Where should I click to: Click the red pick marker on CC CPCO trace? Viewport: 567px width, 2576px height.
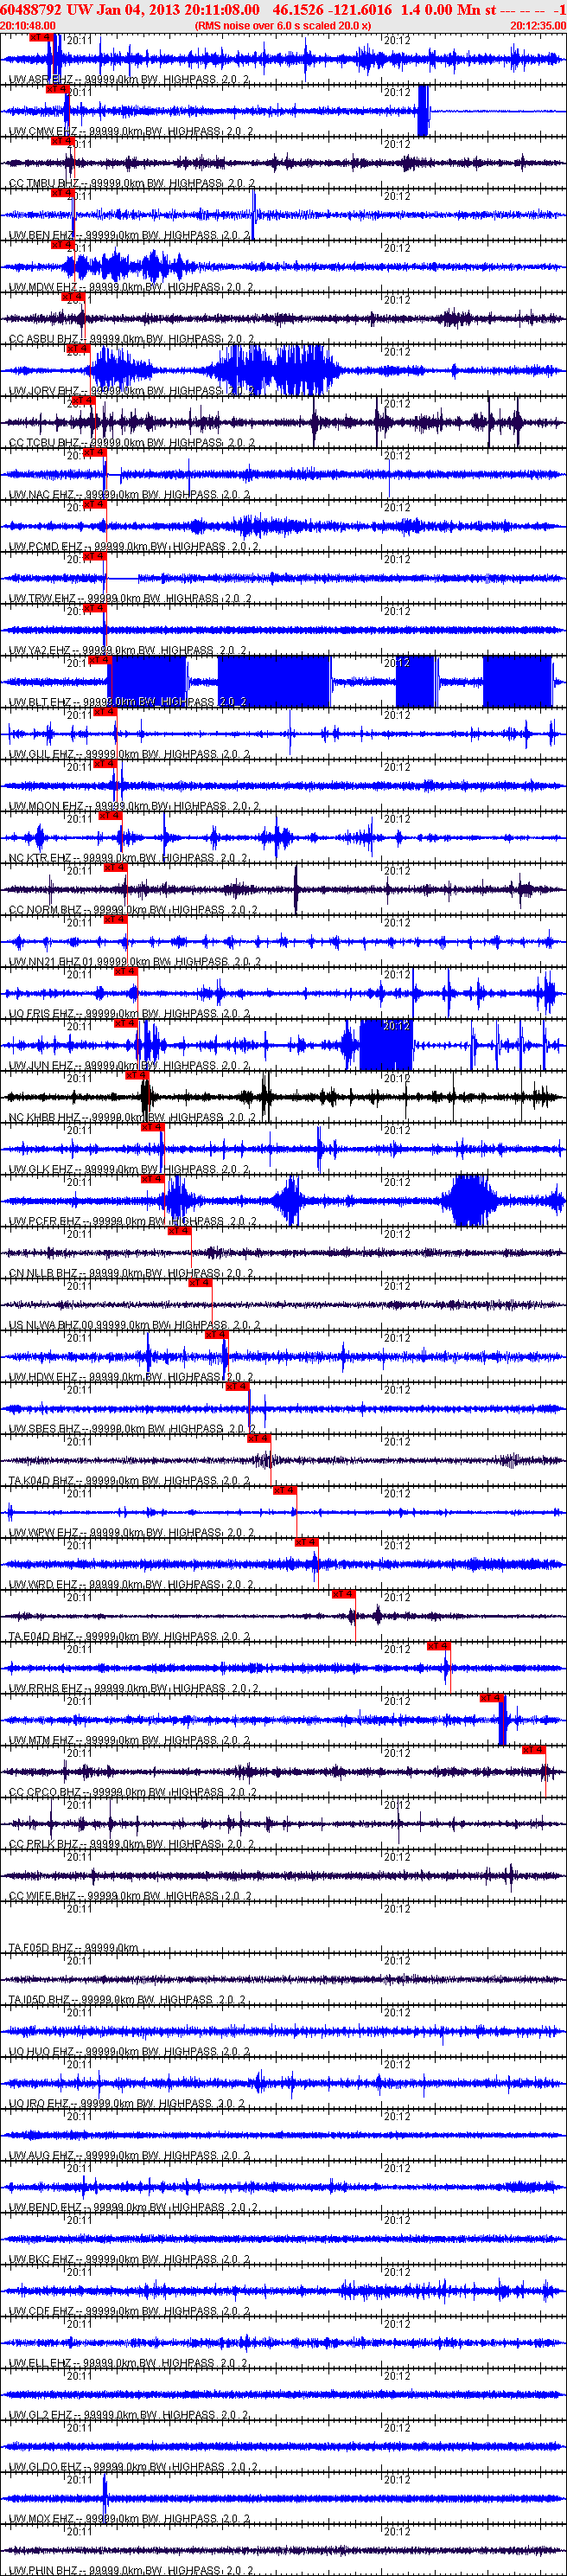pos(533,1750)
